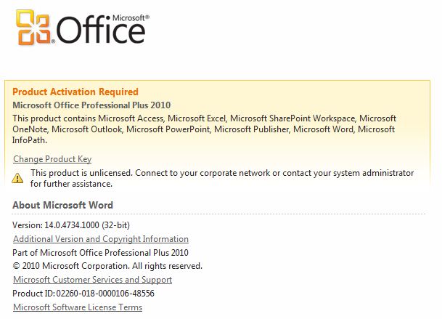This screenshot has height=319, width=442.
Task: Click the dotted separator under About Microsoft Word
Action: click(218, 214)
